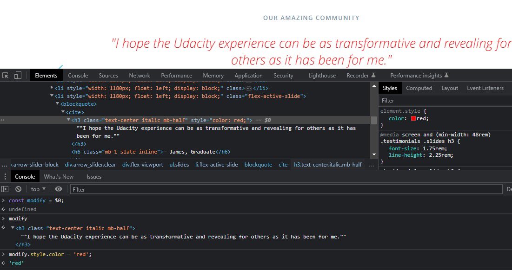This screenshot has width=512, height=270.
Task: Click the ellipsis beside the selected h3 row
Action: coord(3,120)
